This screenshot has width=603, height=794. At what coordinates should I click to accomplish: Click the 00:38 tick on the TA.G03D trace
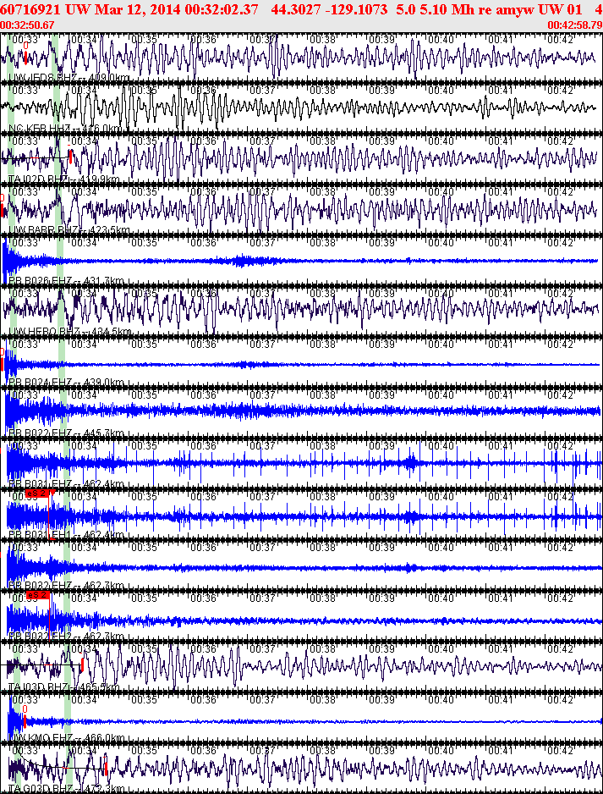coord(322,750)
